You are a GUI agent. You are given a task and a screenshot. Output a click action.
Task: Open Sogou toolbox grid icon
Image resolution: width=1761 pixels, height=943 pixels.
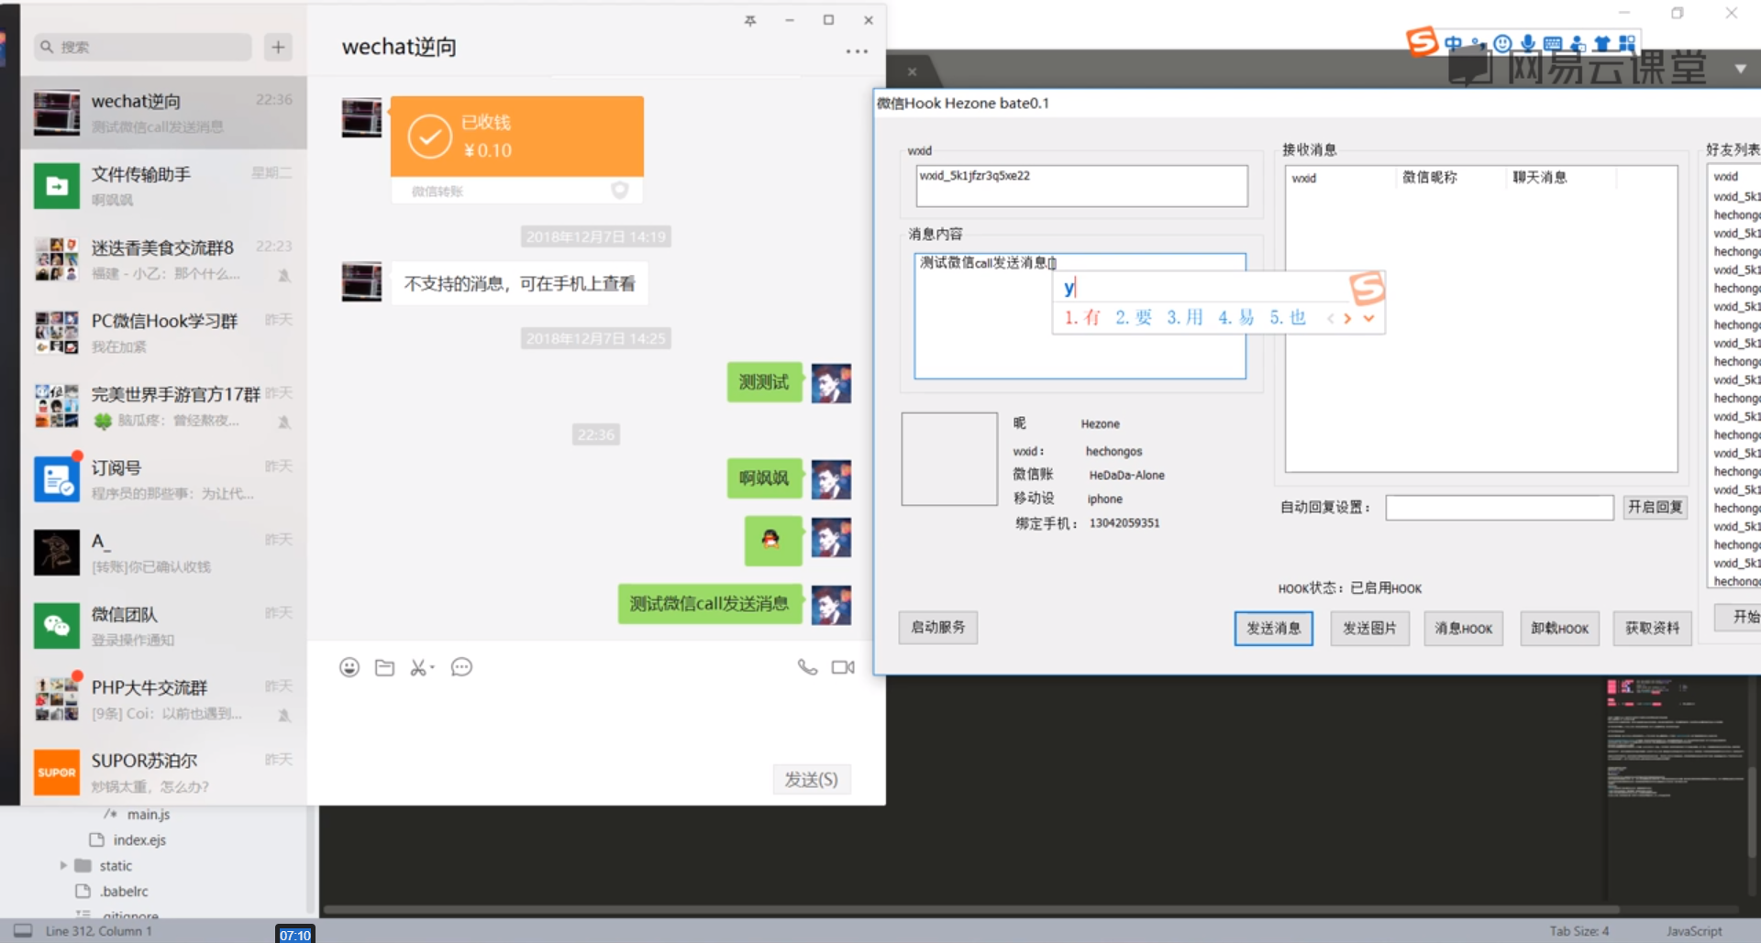point(1627,43)
